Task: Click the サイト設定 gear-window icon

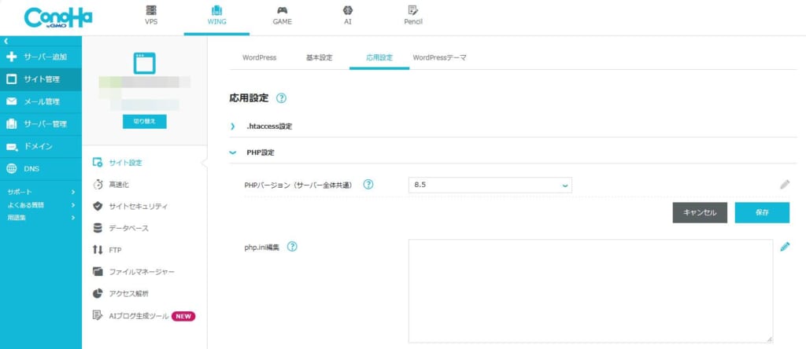Action: click(x=98, y=163)
